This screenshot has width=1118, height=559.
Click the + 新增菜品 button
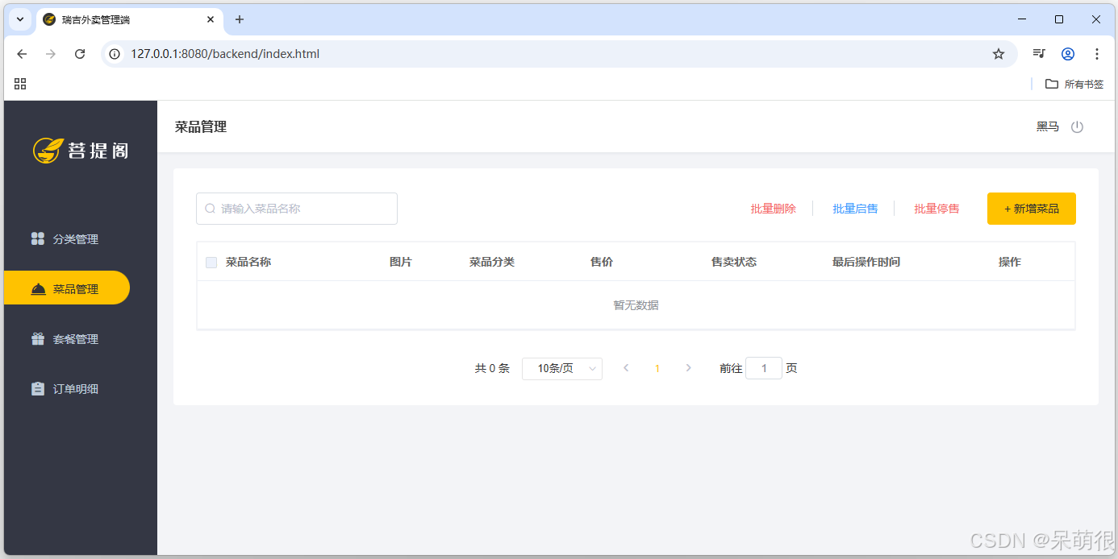(x=1032, y=209)
